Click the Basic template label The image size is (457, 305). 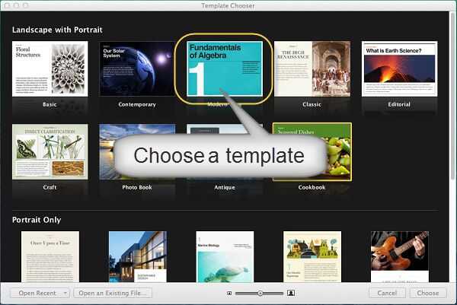pyautogui.click(x=50, y=104)
